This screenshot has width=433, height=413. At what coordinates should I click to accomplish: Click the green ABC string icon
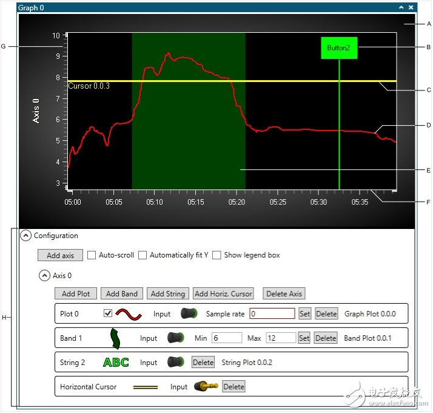(x=116, y=363)
